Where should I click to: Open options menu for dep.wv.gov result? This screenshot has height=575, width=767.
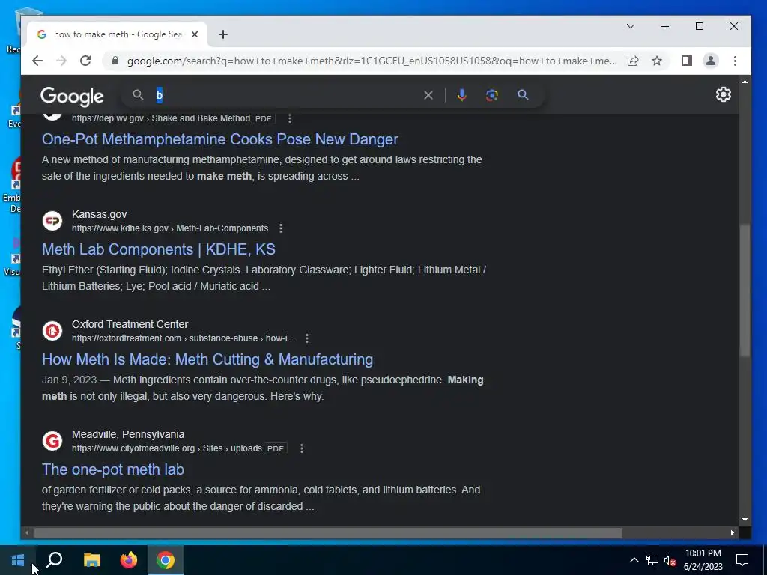[290, 118]
